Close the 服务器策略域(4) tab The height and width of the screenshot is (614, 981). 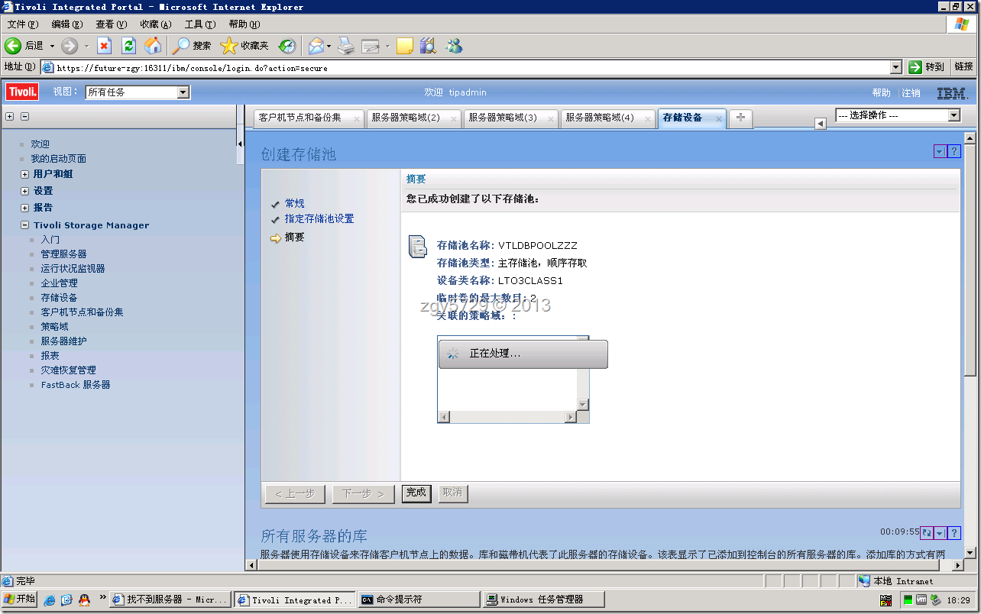(x=647, y=118)
